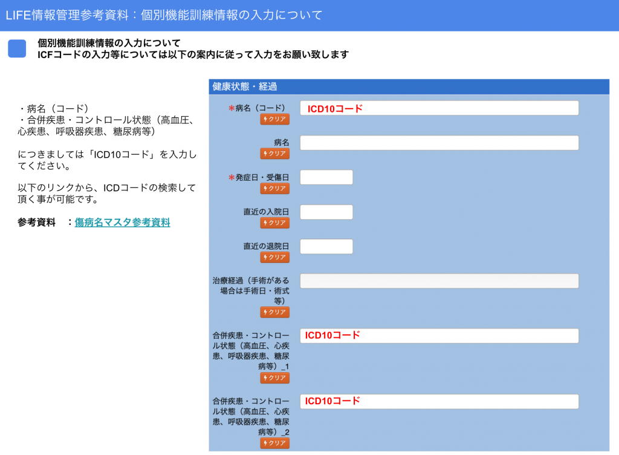The width and height of the screenshot is (619, 455).
Task: Click the クリア icon for 合併疾患_1
Action: tap(275, 378)
